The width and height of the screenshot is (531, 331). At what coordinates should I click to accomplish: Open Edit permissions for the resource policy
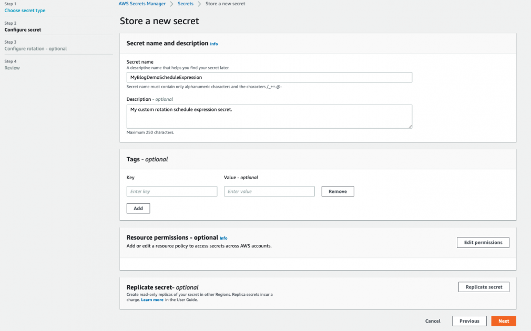(x=483, y=242)
